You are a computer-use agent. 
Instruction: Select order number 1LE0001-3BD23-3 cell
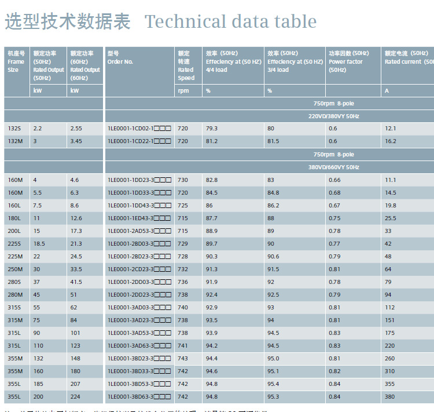[x=140, y=359]
